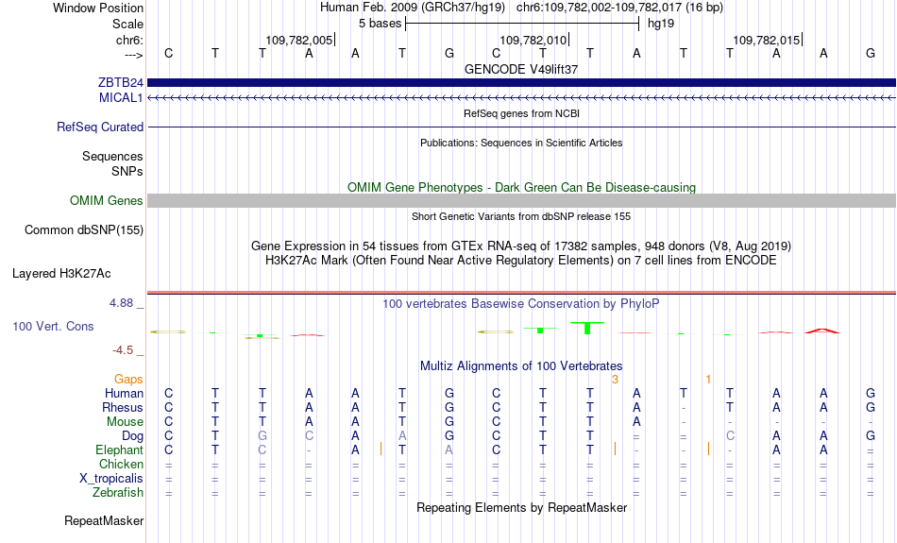The width and height of the screenshot is (897, 543).
Task: Click the RefSeq genes from NCBI title
Action: point(521,113)
